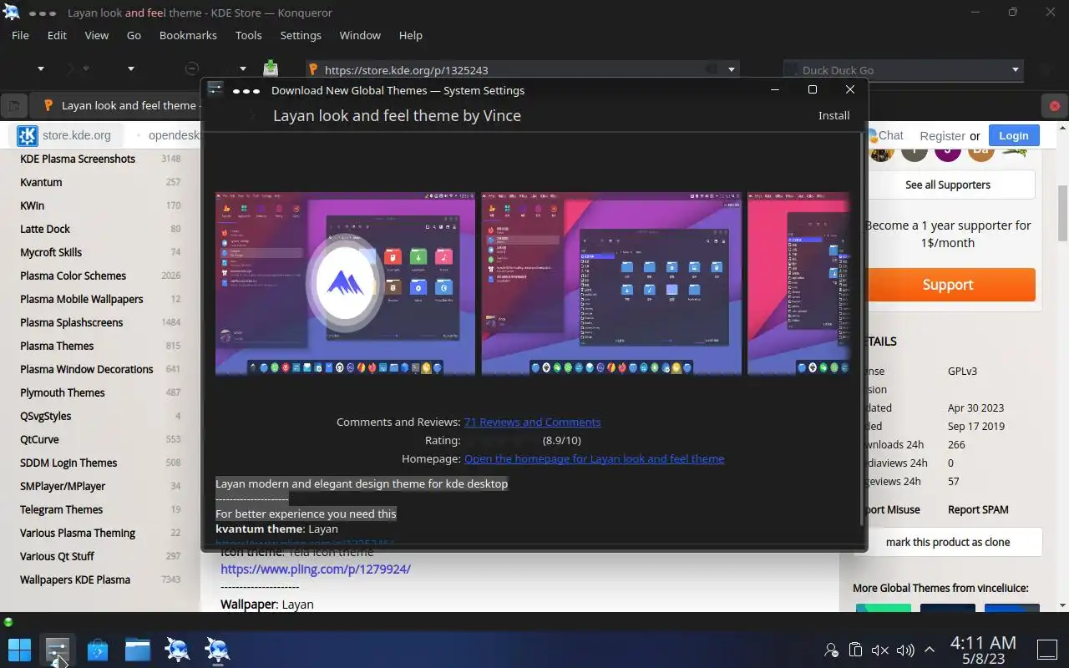
Task: Open the Settings menu in Konqueror
Action: [301, 35]
